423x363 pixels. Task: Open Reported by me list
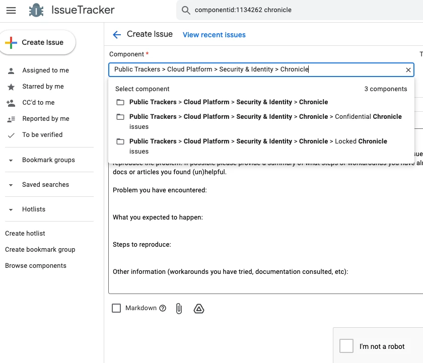click(x=46, y=119)
